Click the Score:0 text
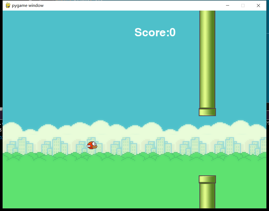 pos(155,32)
